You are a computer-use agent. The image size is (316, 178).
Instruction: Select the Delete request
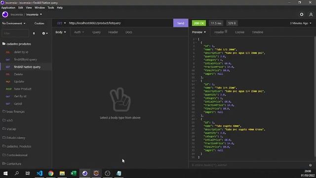pyautogui.click(x=26, y=74)
